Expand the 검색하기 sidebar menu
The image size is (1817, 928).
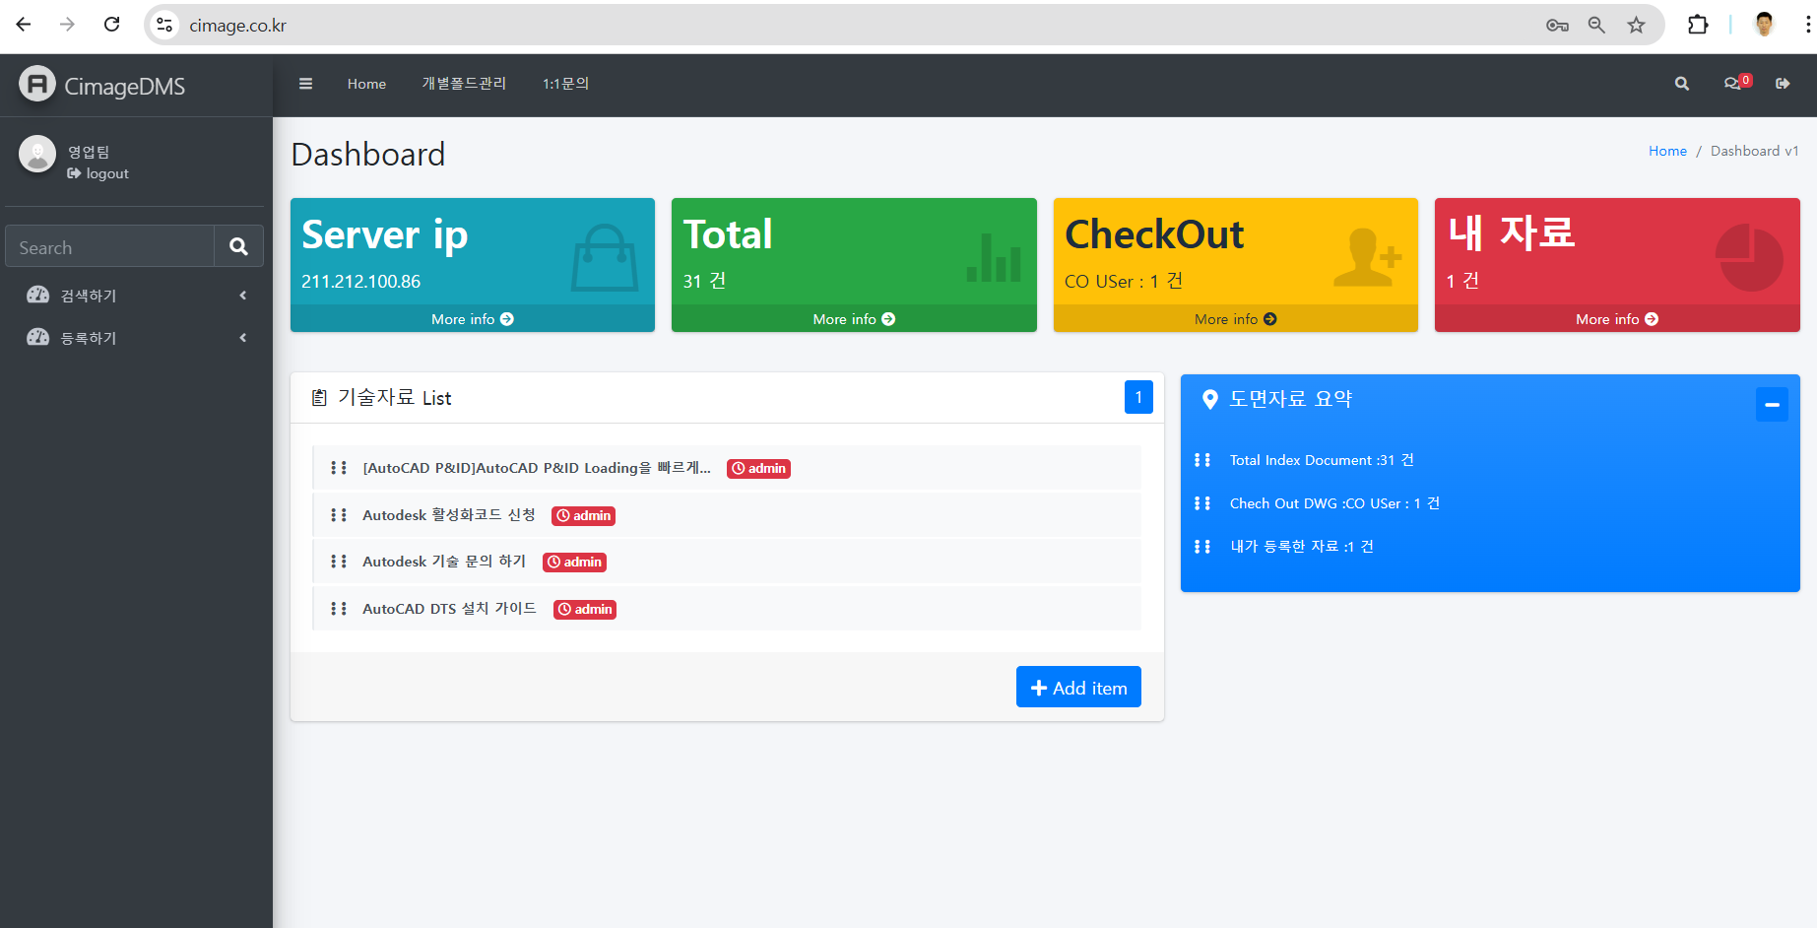click(136, 296)
